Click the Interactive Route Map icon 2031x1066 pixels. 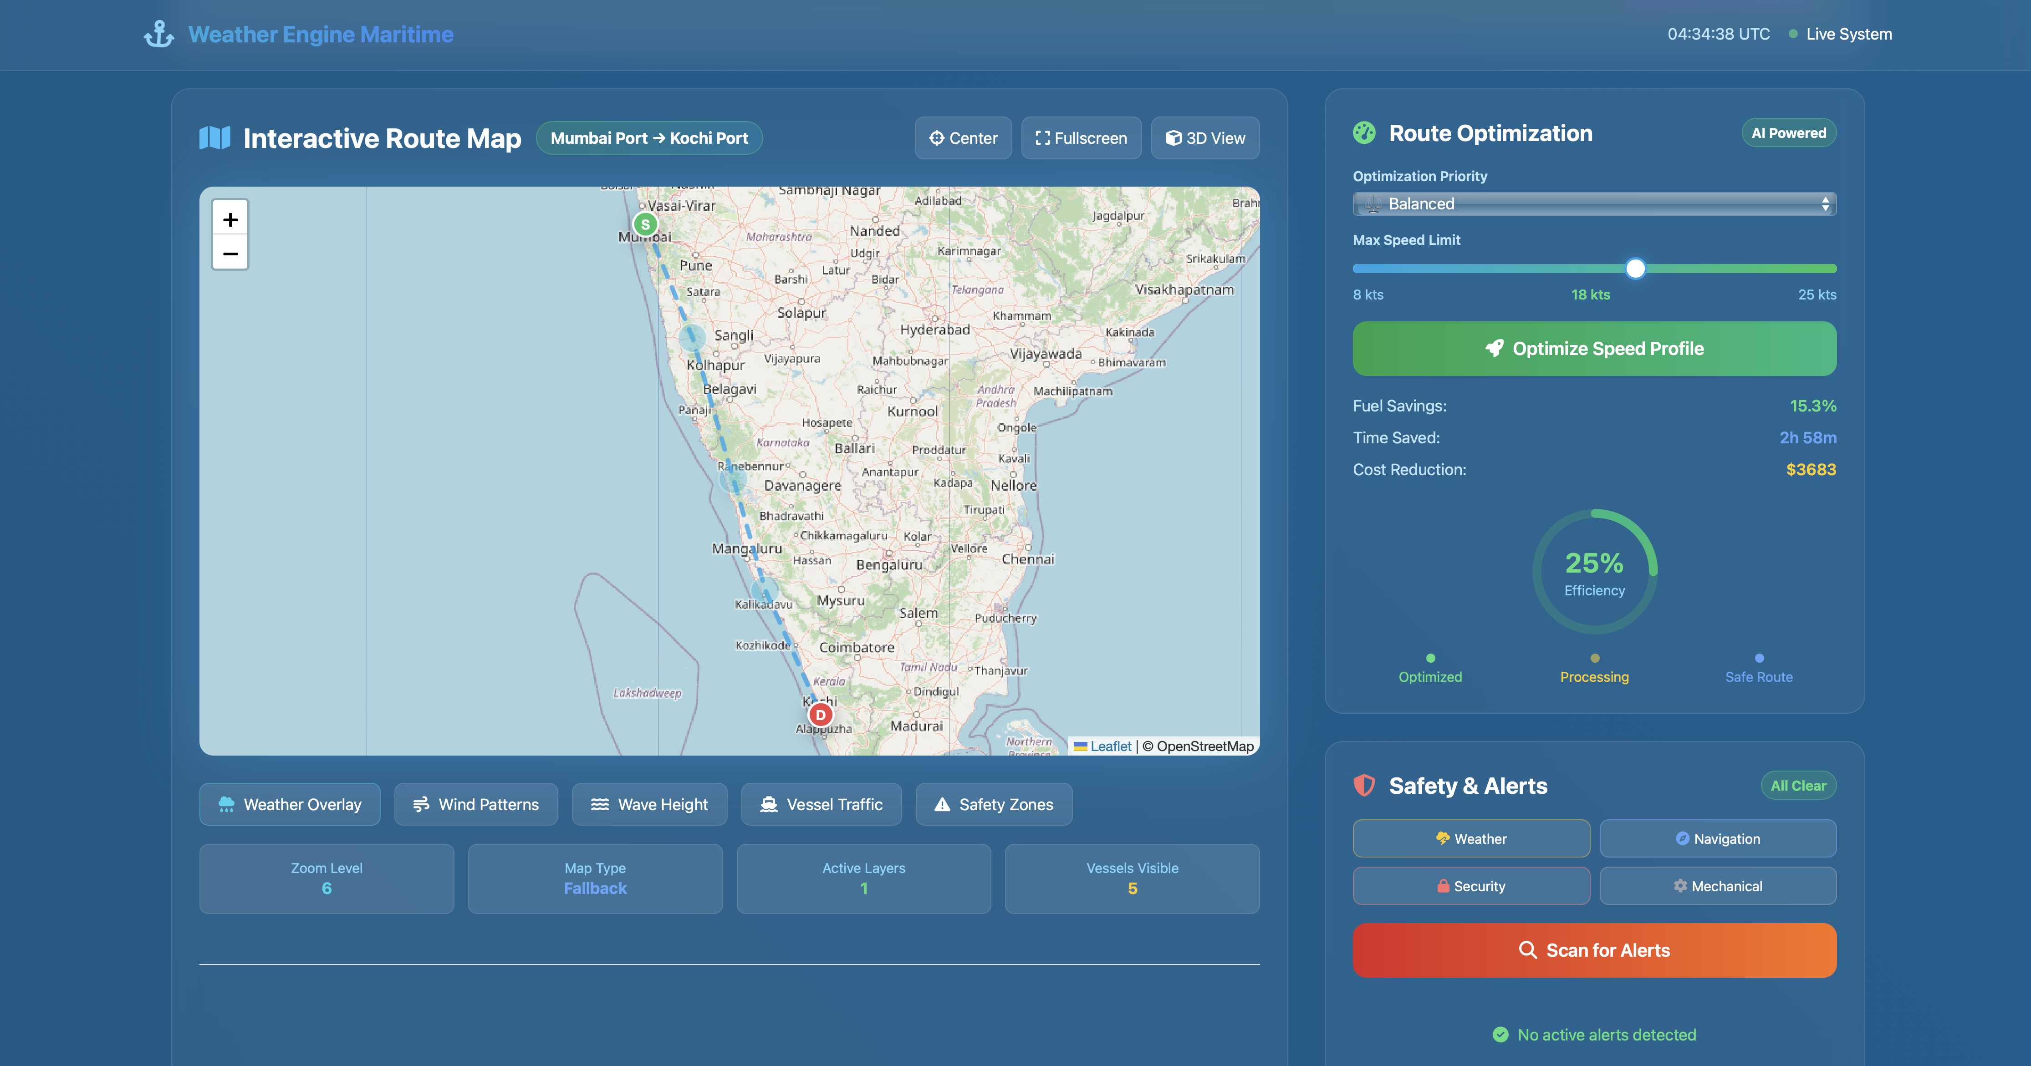click(214, 138)
